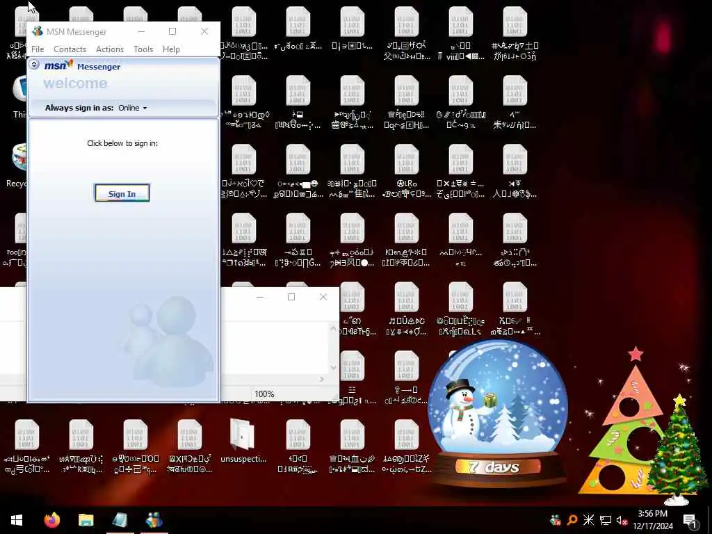712x534 pixels.
Task: Click scroll-up arrow in background window
Action: pyautogui.click(x=333, y=328)
